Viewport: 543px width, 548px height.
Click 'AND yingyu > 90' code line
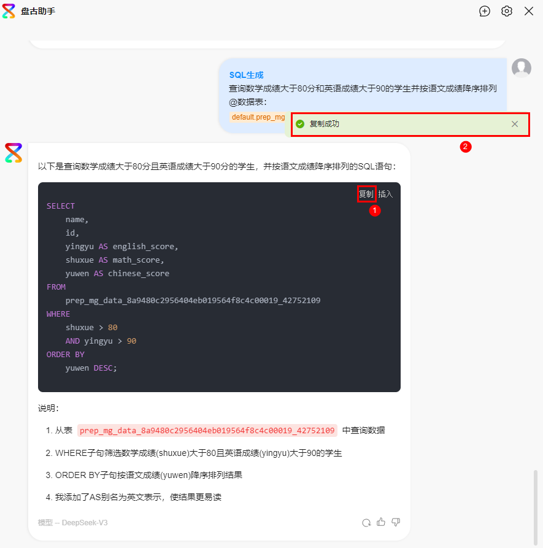[101, 341]
